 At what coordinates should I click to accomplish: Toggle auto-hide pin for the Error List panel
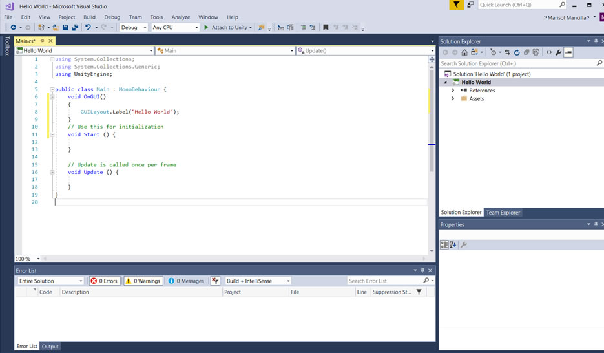422,270
